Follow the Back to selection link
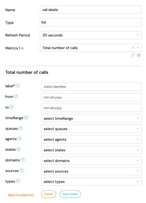Screen dimensions: 146x203 (21, 195)
